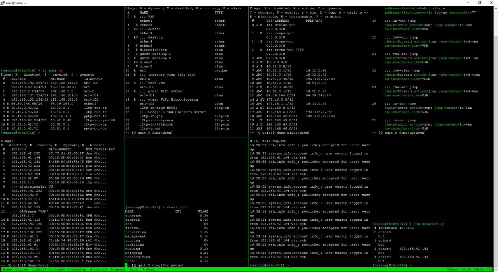This screenshot has width=498, height=272.
Task: Click ';;; fwd-lan jump' firewall rule comment
Action: coord(402,54)
